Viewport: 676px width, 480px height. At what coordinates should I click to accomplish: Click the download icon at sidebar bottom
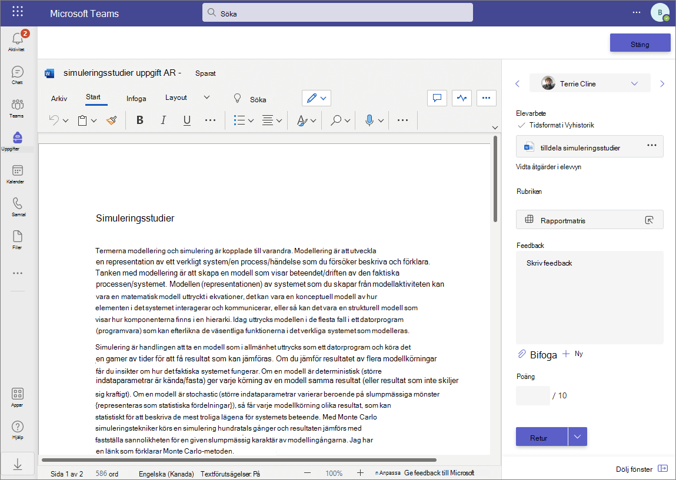click(18, 465)
